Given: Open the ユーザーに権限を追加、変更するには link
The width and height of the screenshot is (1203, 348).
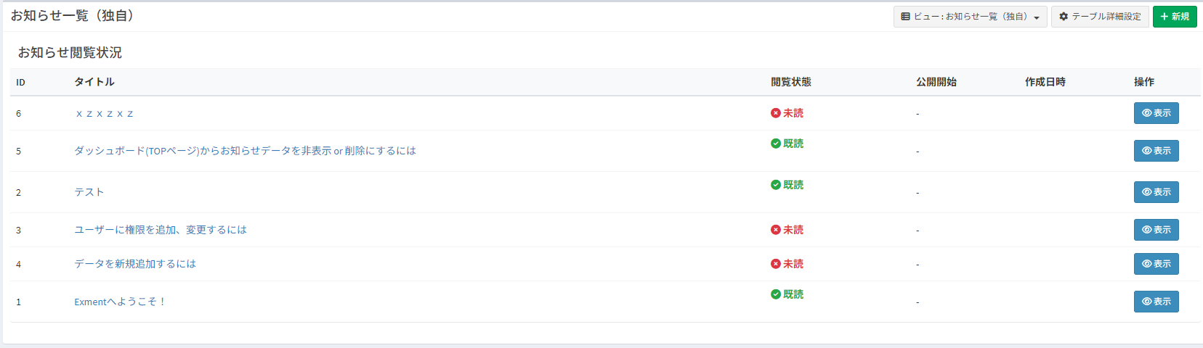Looking at the screenshot, I should pos(161,230).
